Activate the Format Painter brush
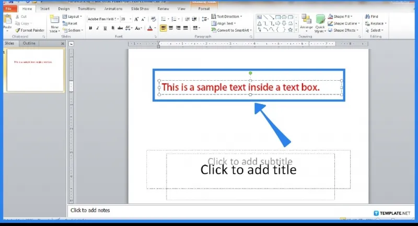418x226 pixels. click(x=30, y=30)
